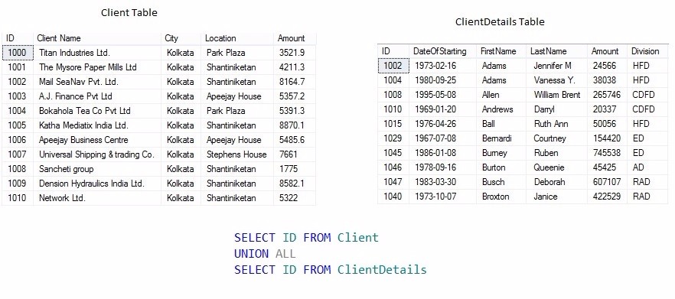Select the amount cell 745538
The image size is (675, 299).
(x=607, y=153)
